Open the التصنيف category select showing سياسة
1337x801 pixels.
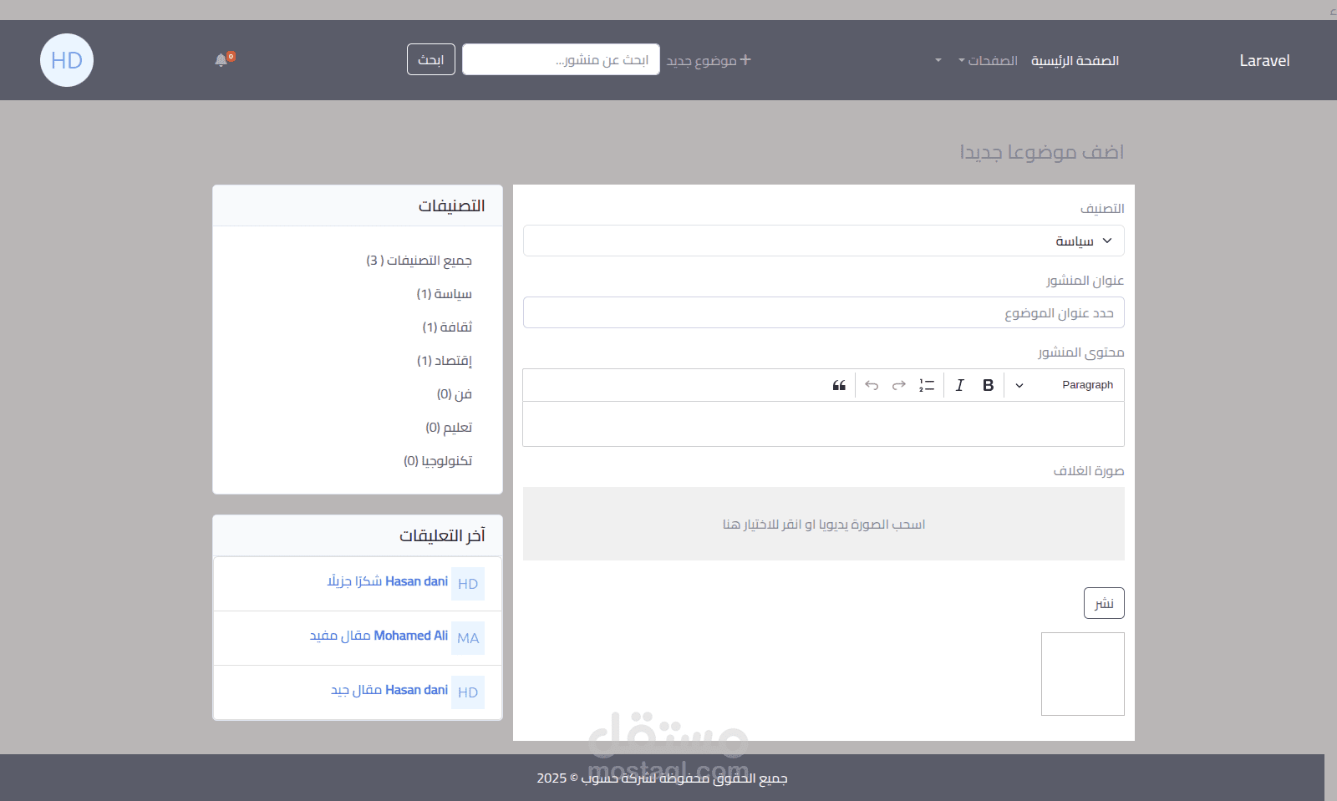point(824,241)
